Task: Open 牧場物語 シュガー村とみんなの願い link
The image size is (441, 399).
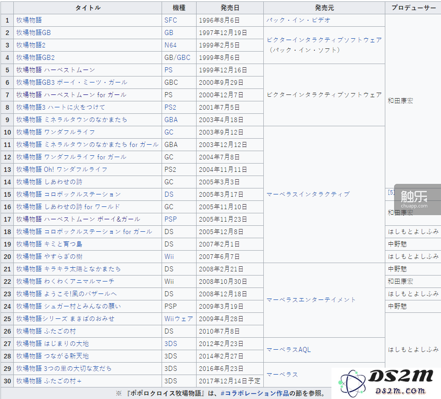Action: [x=69, y=306]
